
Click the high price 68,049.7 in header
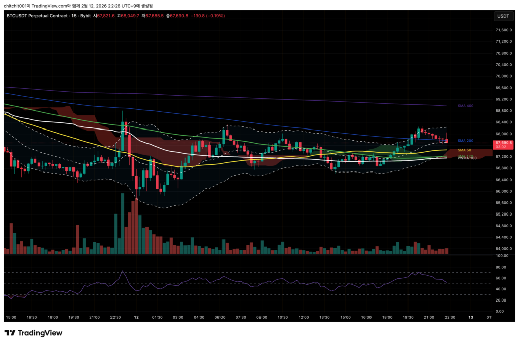pos(127,16)
